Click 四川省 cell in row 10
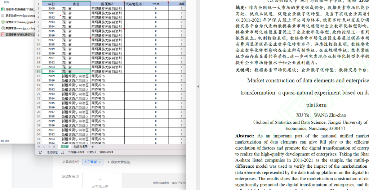This screenshot has height=190, width=369. click(x=76, y=45)
